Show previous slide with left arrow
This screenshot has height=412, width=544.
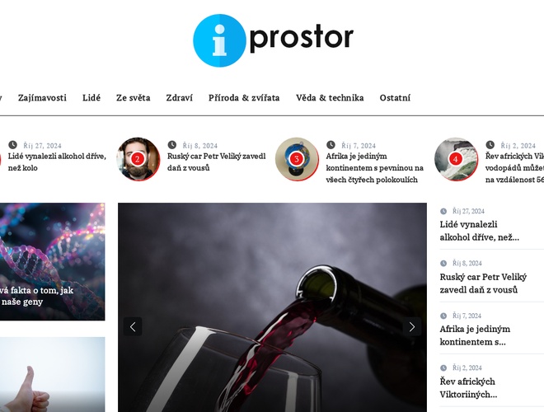[133, 326]
